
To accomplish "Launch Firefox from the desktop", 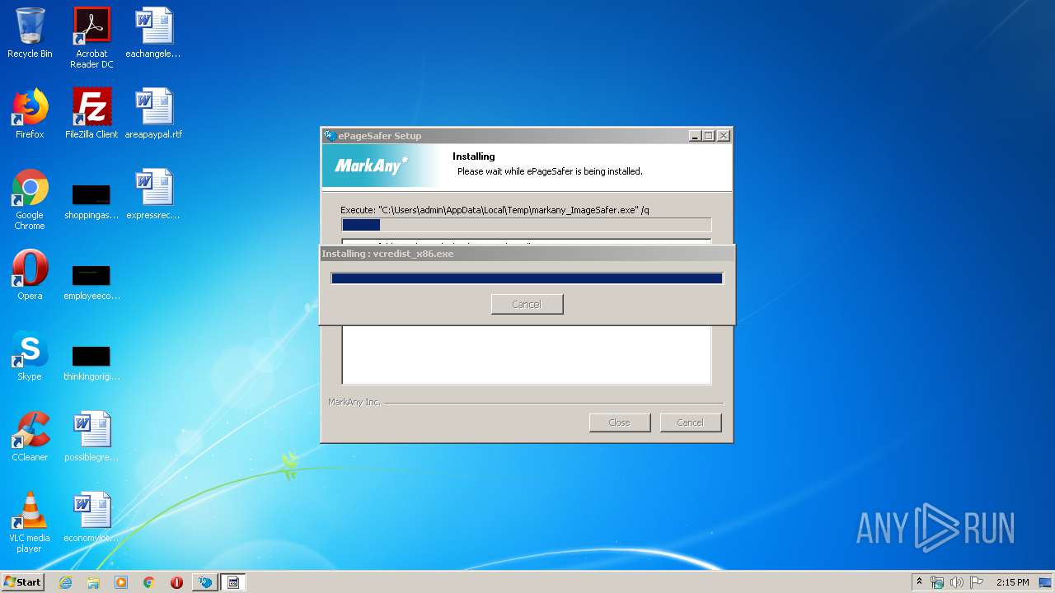I will click(x=30, y=114).
